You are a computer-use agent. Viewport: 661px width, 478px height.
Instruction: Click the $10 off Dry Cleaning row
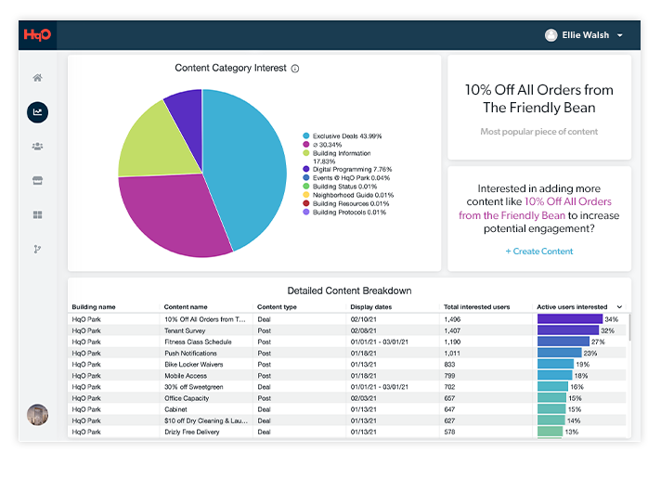pyautogui.click(x=346, y=420)
